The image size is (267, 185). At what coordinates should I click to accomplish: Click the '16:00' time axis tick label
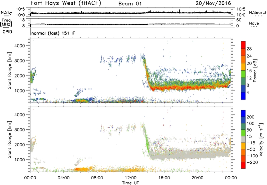coord(164,178)
